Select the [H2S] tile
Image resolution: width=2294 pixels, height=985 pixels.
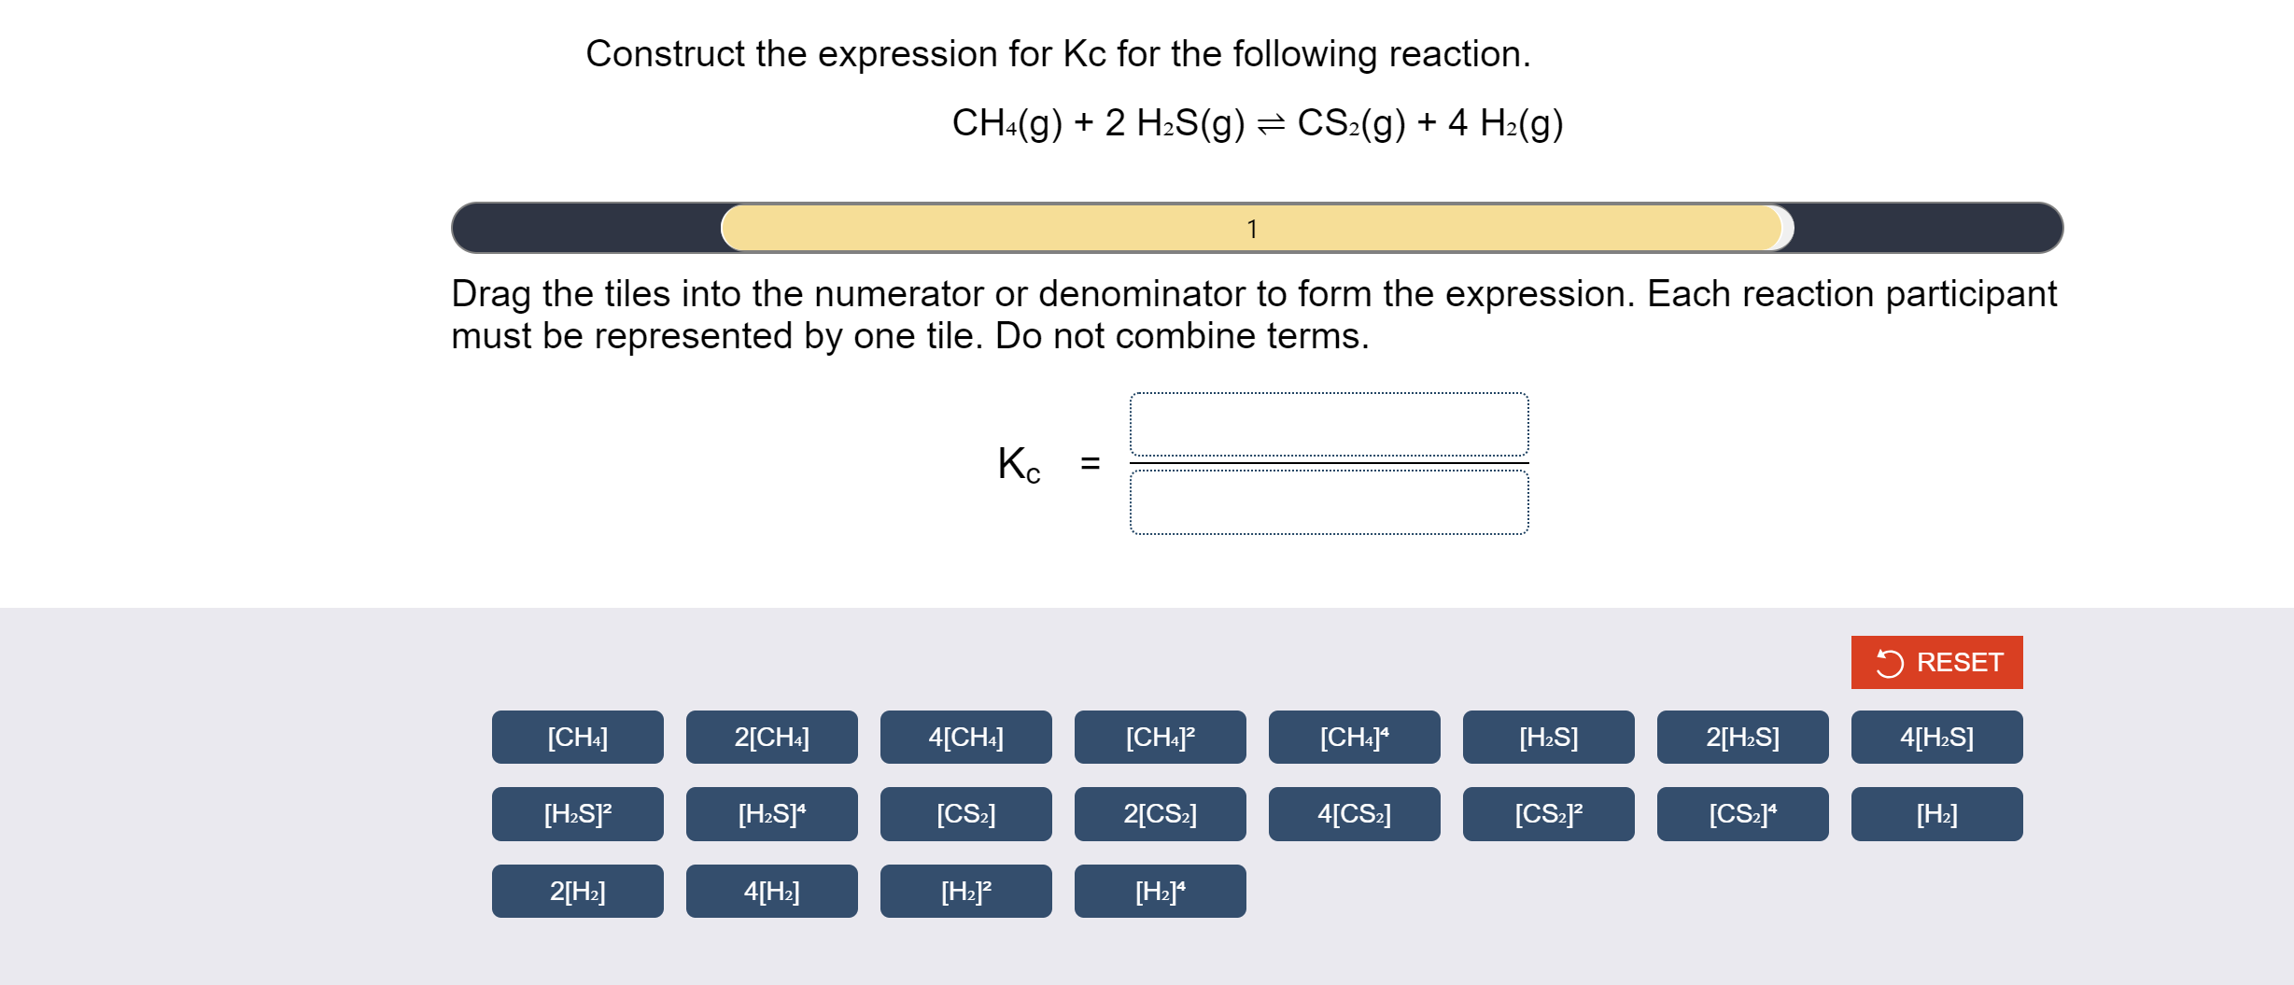pos(1548,737)
